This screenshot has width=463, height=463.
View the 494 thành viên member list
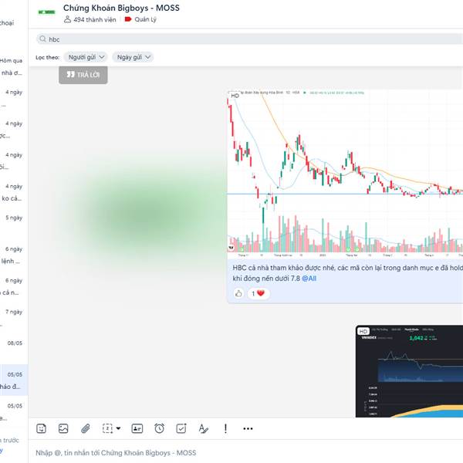[90, 19]
